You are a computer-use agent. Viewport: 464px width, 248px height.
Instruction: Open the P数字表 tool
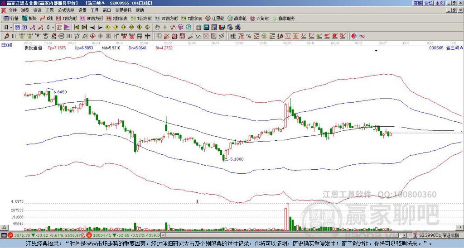(x=117, y=18)
